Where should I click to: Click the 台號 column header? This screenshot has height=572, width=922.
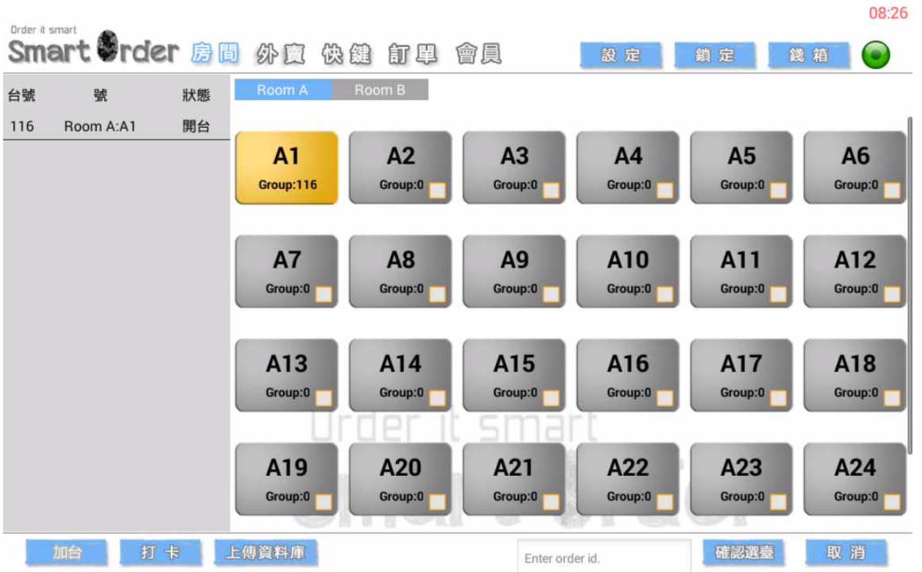[x=21, y=95]
